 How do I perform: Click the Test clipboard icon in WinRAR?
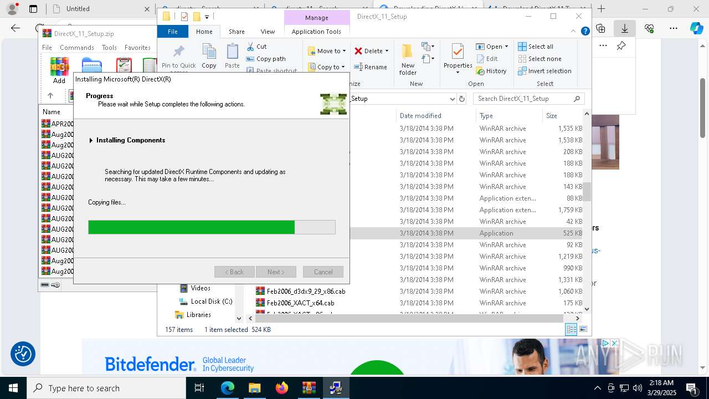(124, 65)
